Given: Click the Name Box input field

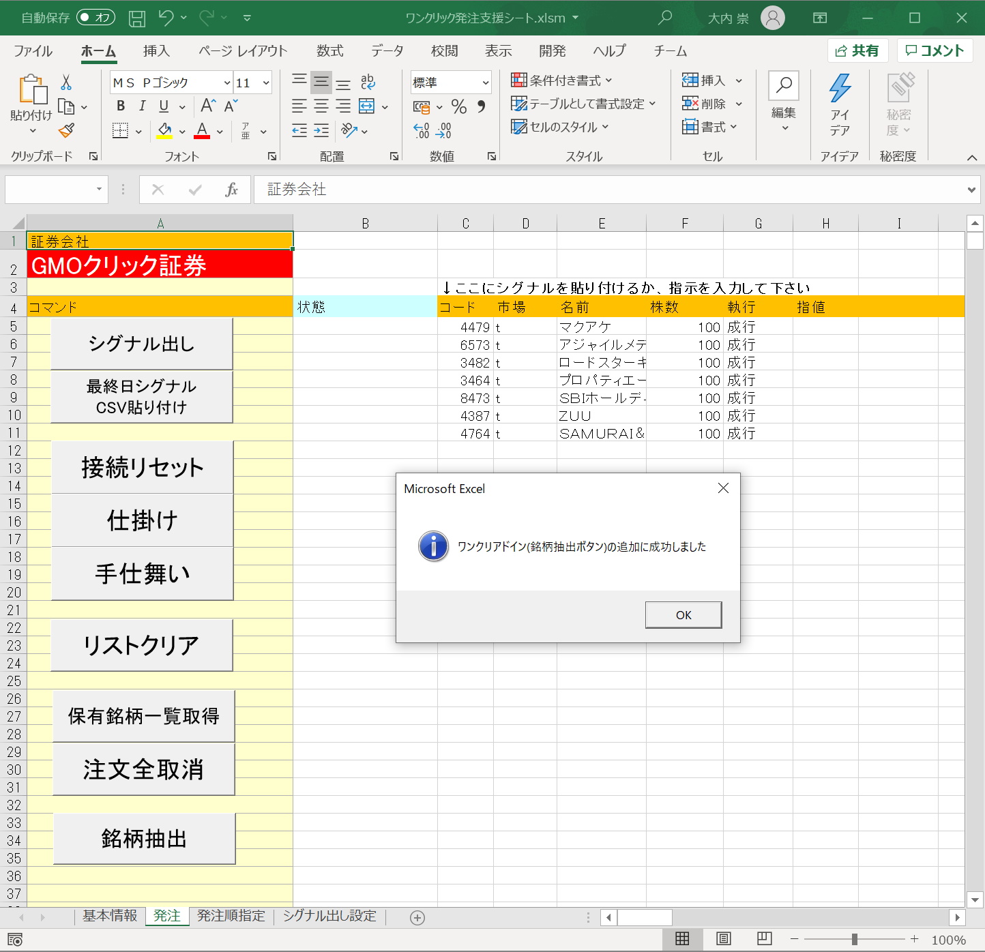Looking at the screenshot, I should [57, 190].
